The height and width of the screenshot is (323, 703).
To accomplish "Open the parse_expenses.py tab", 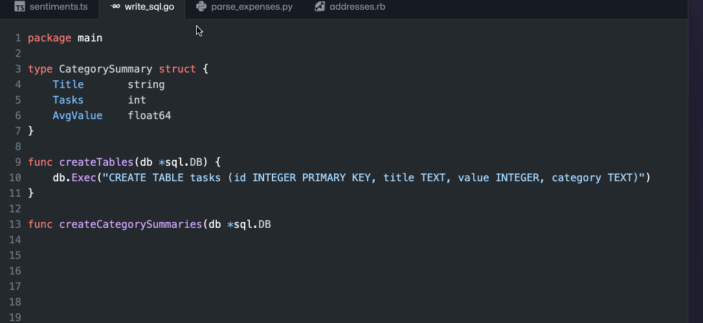I will point(243,8).
